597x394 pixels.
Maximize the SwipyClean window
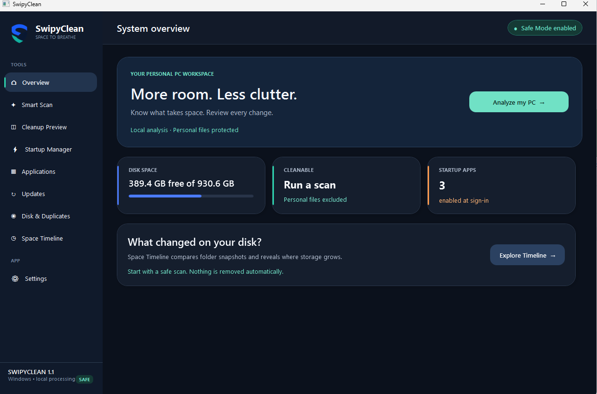[x=564, y=4]
